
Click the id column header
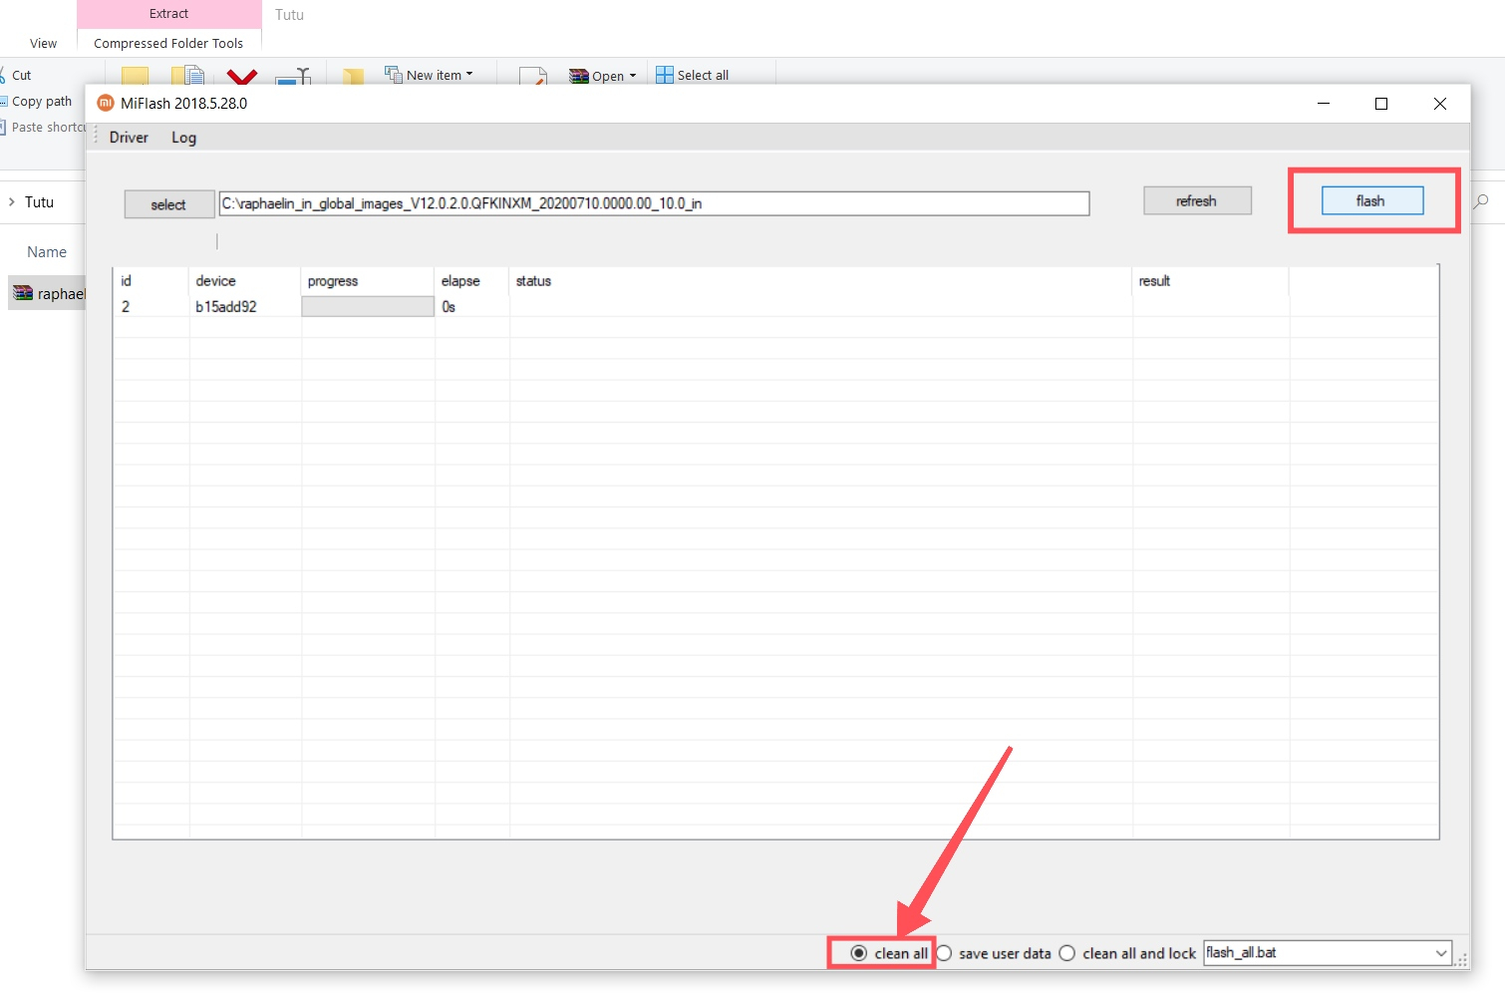[151, 281]
